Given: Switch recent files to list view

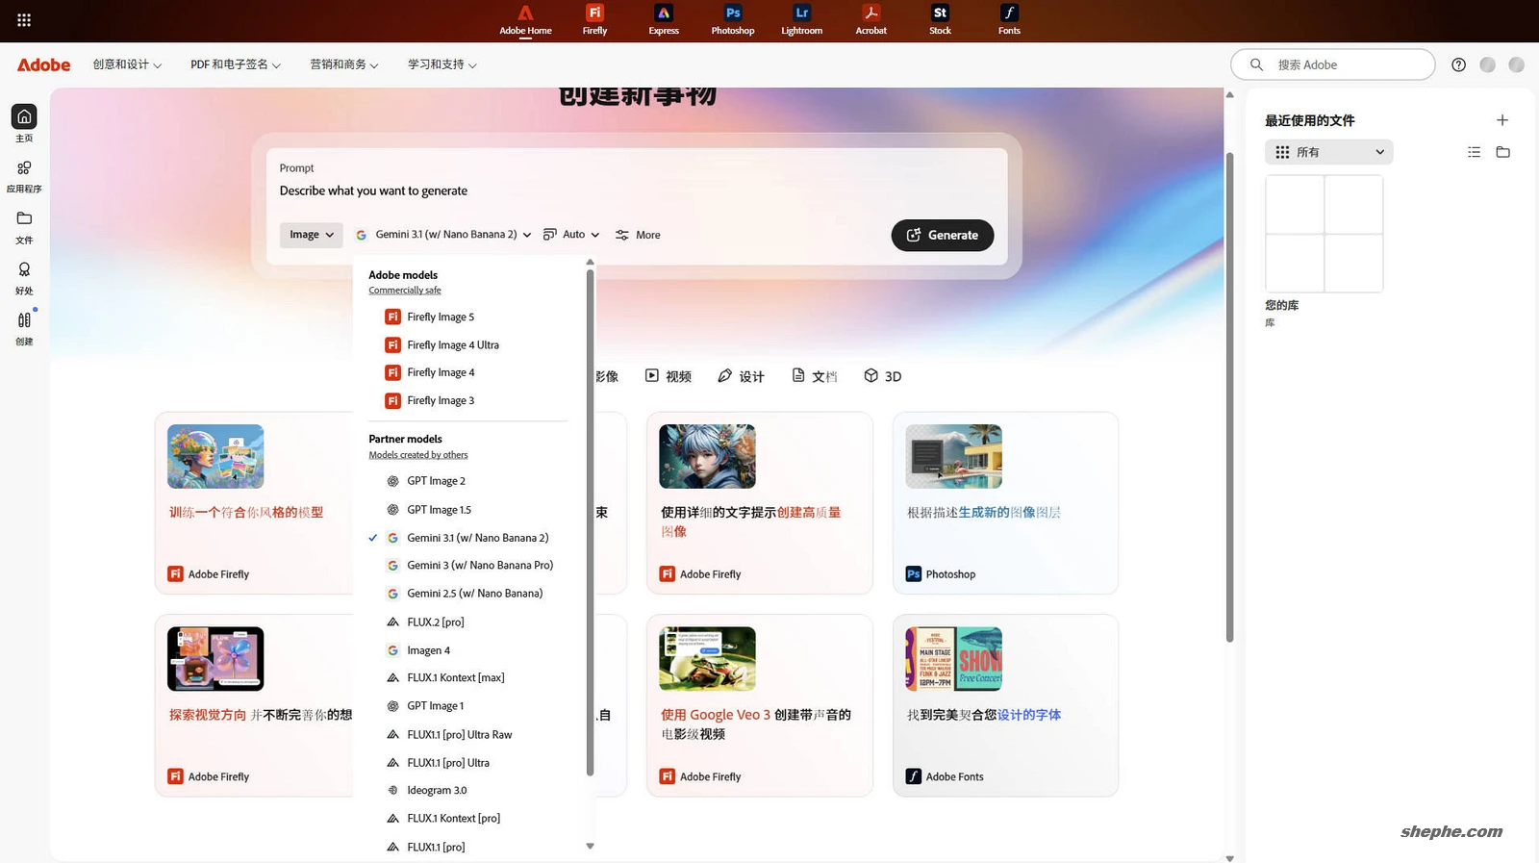Looking at the screenshot, I should pyautogui.click(x=1474, y=152).
